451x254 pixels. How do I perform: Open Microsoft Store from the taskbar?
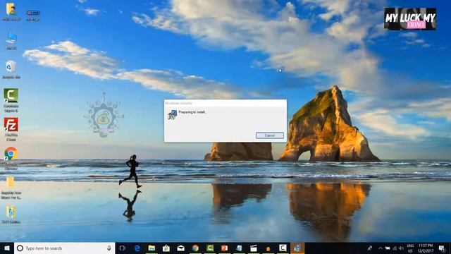click(x=166, y=248)
